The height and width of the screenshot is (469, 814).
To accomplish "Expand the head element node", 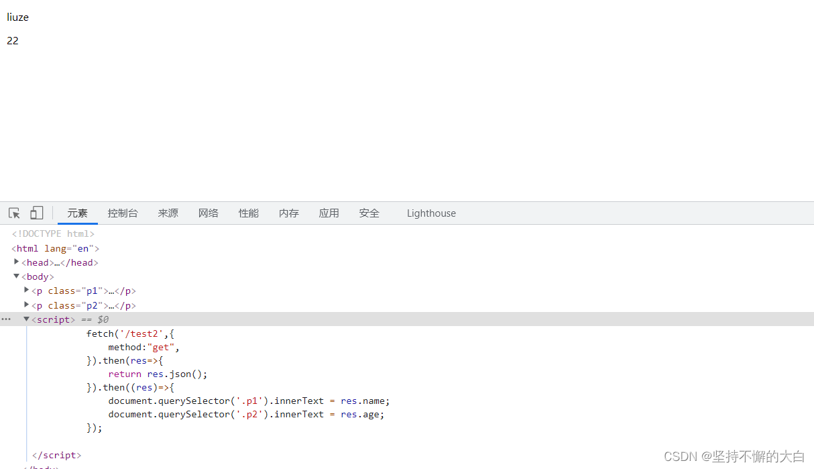I will coord(17,262).
